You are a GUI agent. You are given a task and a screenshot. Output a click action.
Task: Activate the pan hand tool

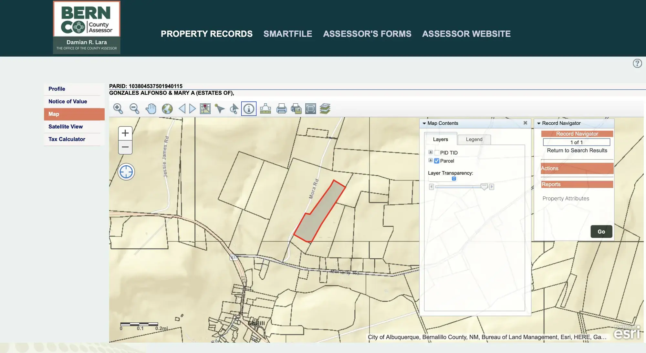[151, 109]
